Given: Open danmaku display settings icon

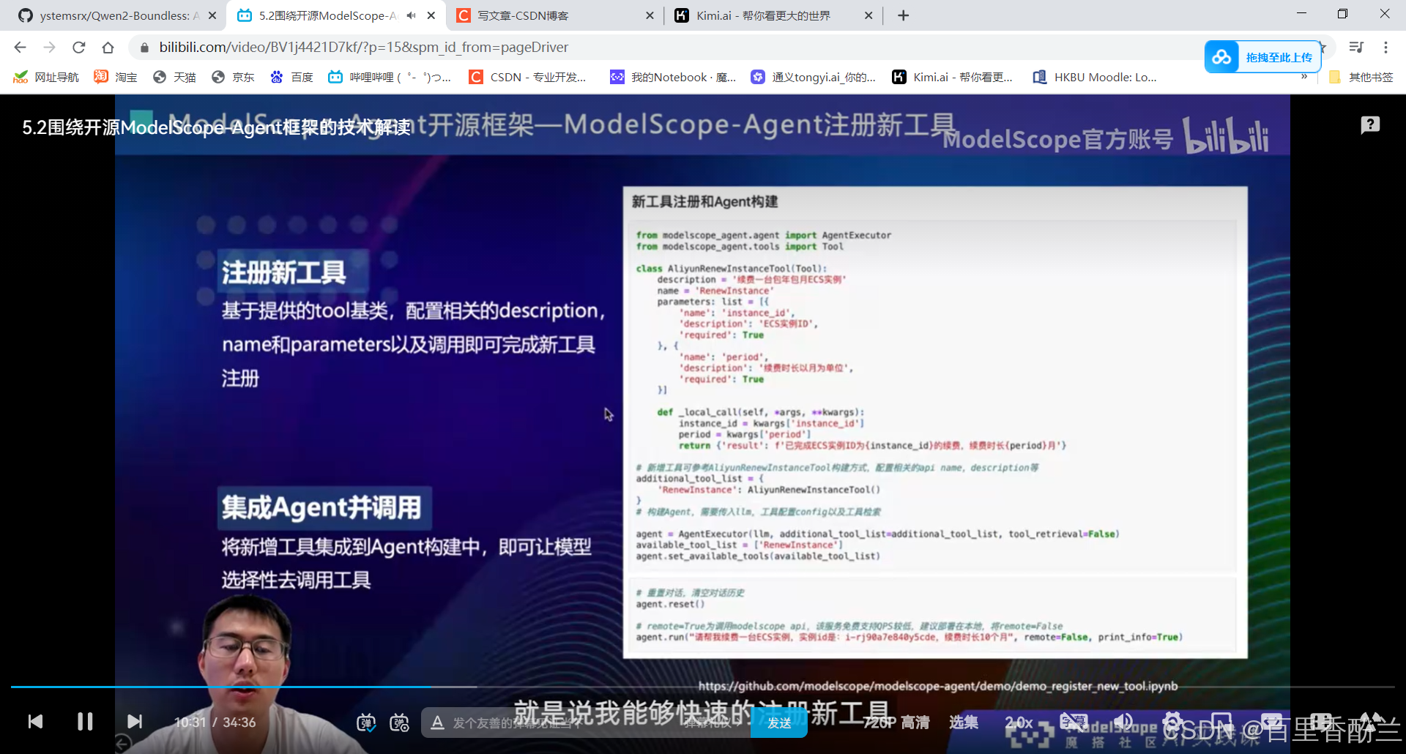Looking at the screenshot, I should point(400,723).
